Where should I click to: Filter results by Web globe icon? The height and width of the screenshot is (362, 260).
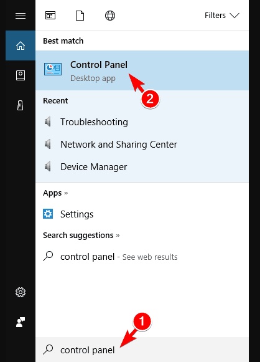[110, 16]
